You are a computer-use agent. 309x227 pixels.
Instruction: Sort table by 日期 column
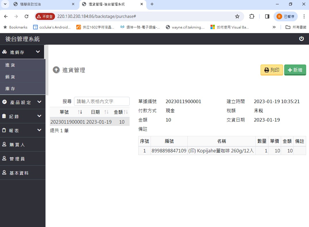[x=106, y=112]
